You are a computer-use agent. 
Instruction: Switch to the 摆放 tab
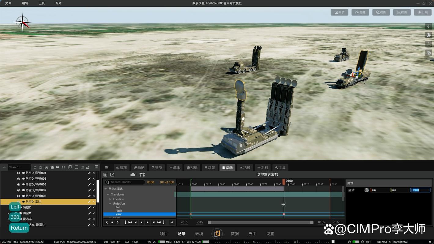tap(122, 167)
